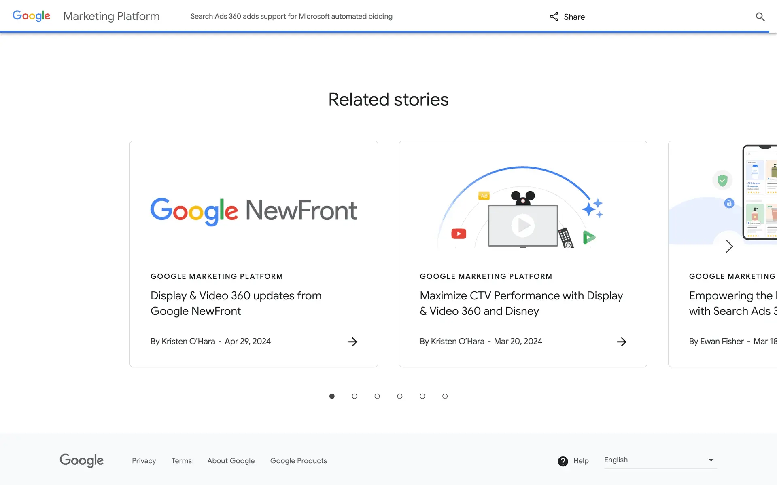Open the About Google footer link

231,461
